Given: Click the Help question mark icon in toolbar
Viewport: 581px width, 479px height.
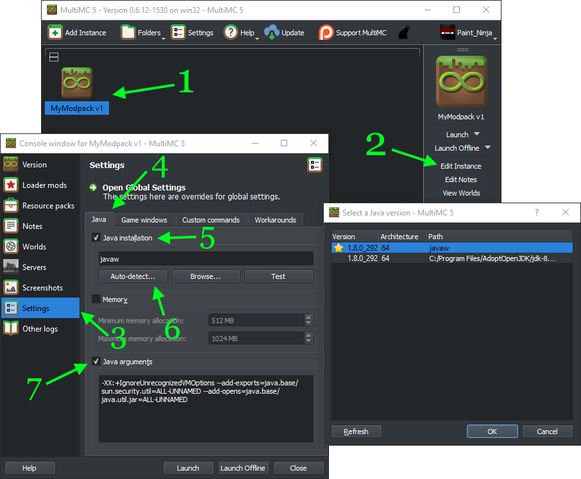Looking at the screenshot, I should click(x=230, y=32).
